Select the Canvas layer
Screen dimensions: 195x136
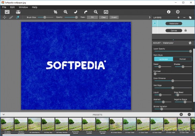click(x=173, y=30)
